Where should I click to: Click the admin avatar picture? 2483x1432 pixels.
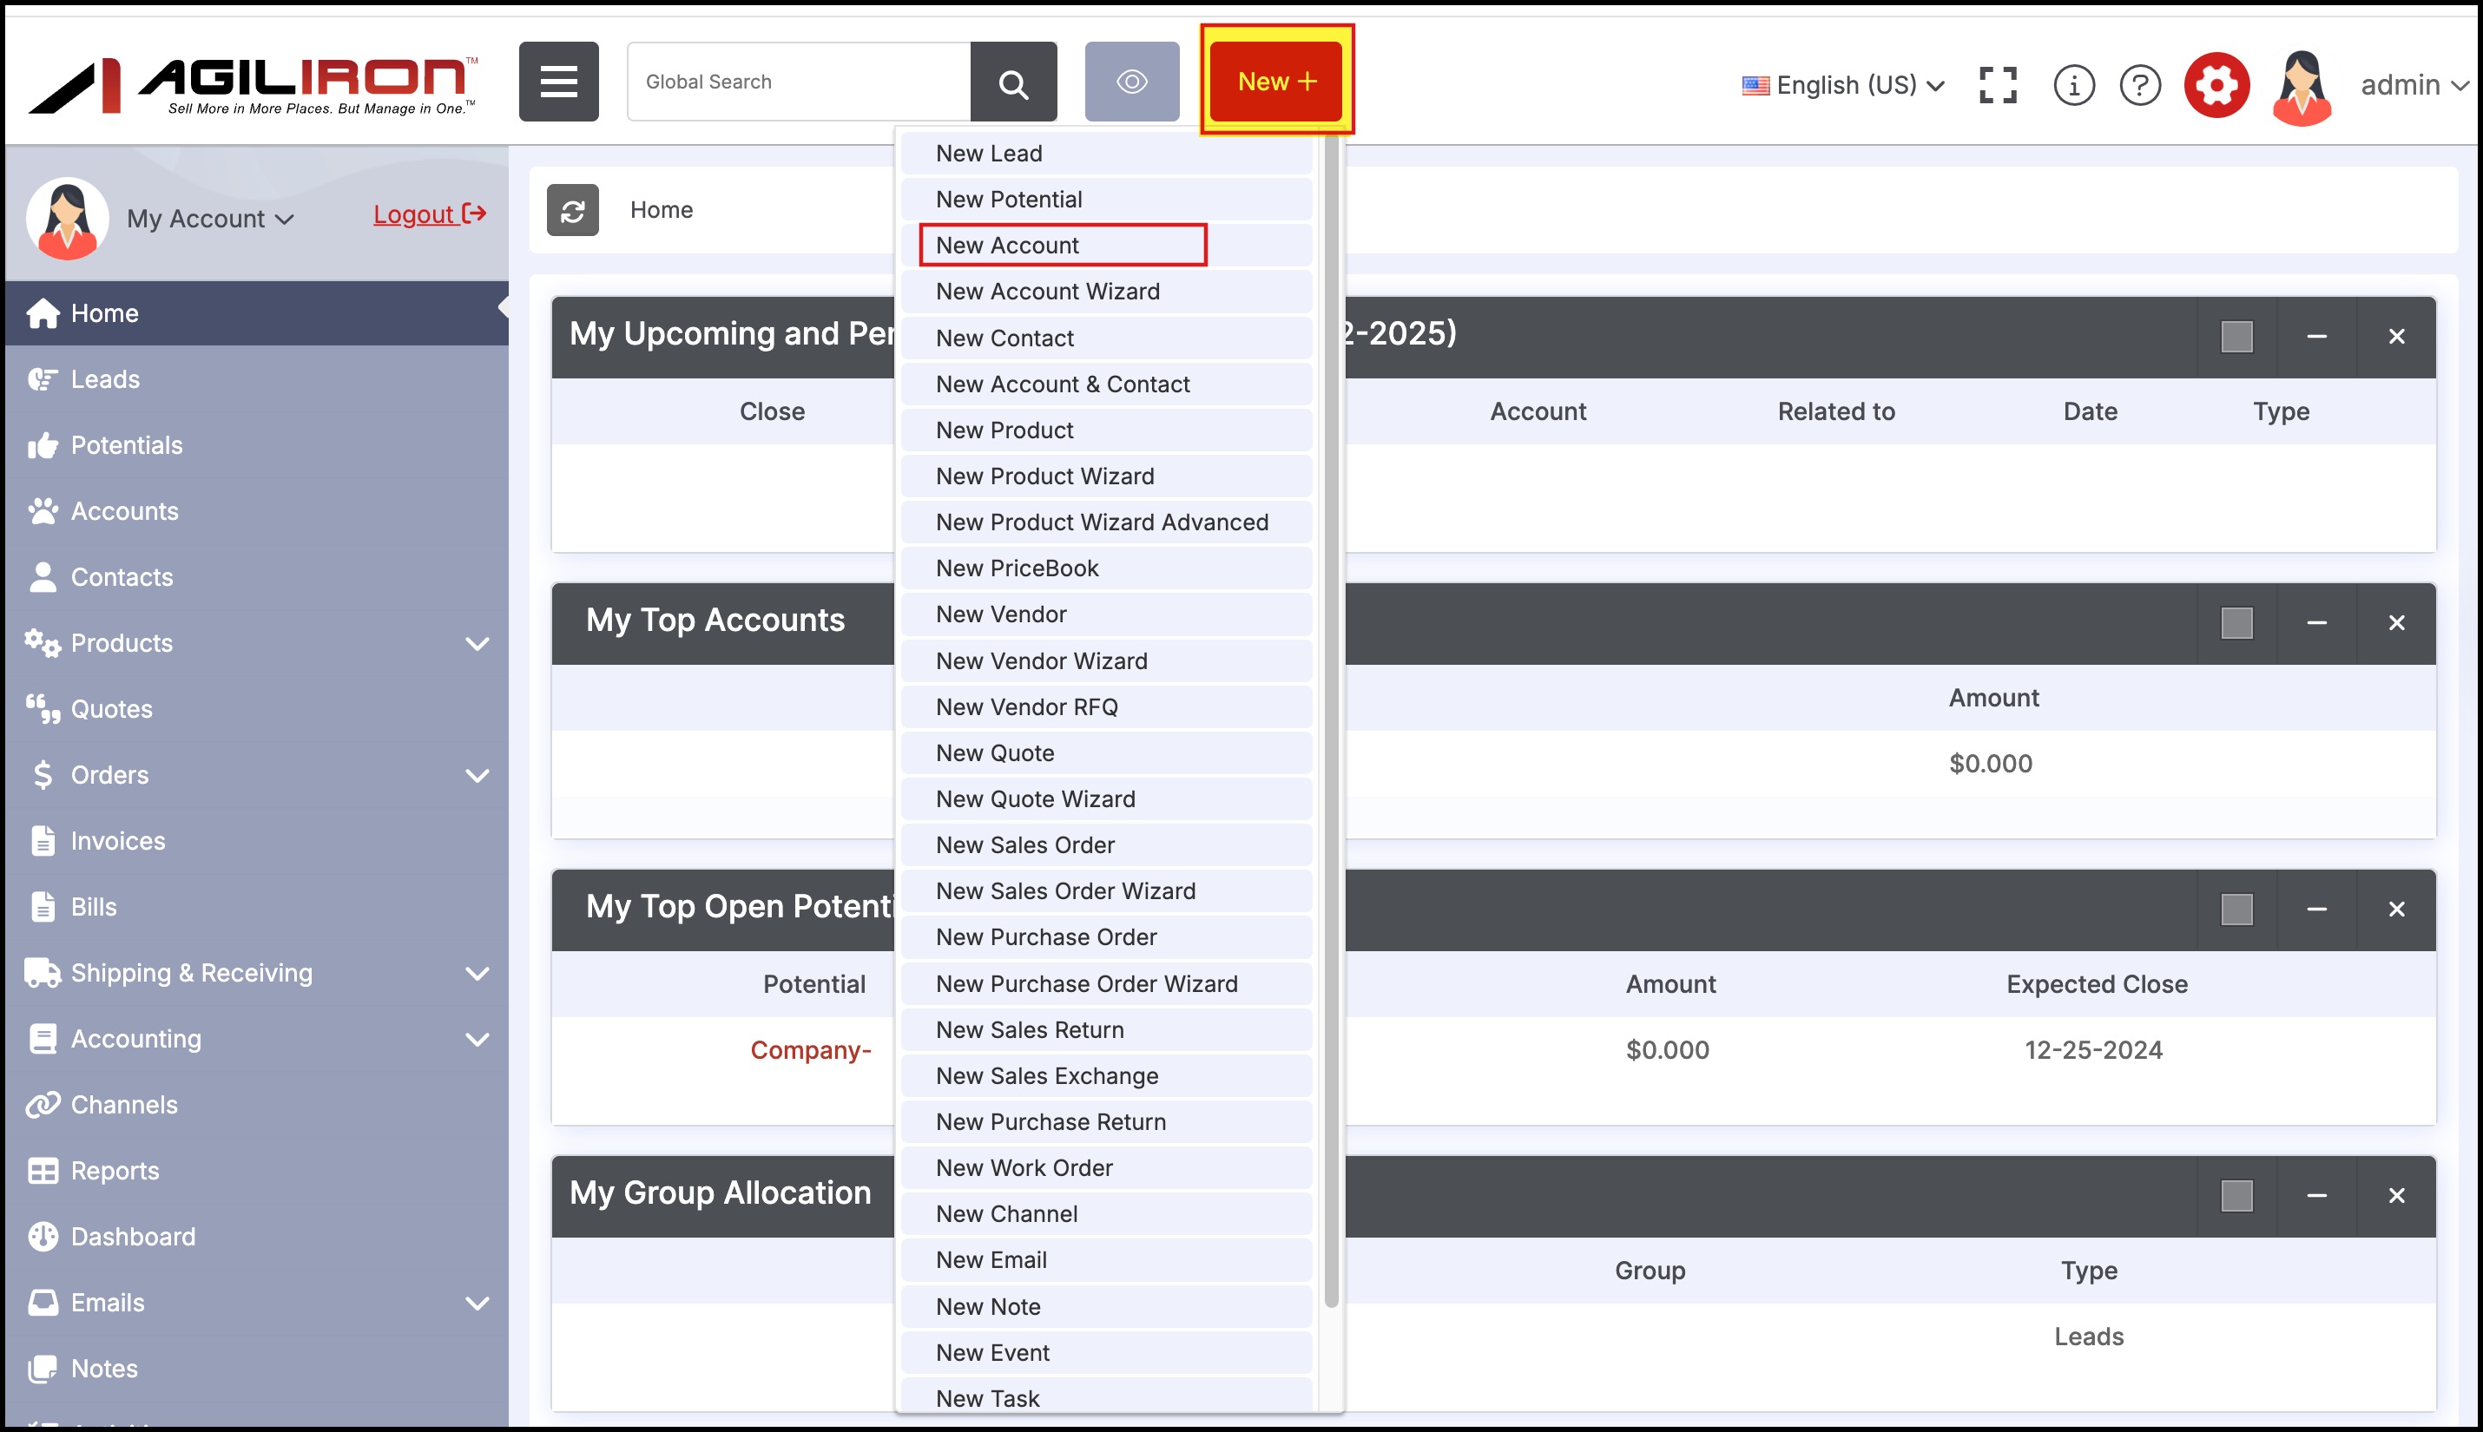point(2302,87)
